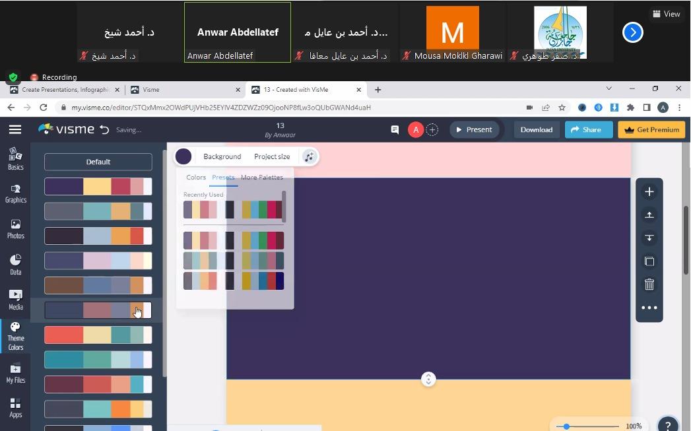
Task: Click the Get Premium button
Action: coord(651,130)
